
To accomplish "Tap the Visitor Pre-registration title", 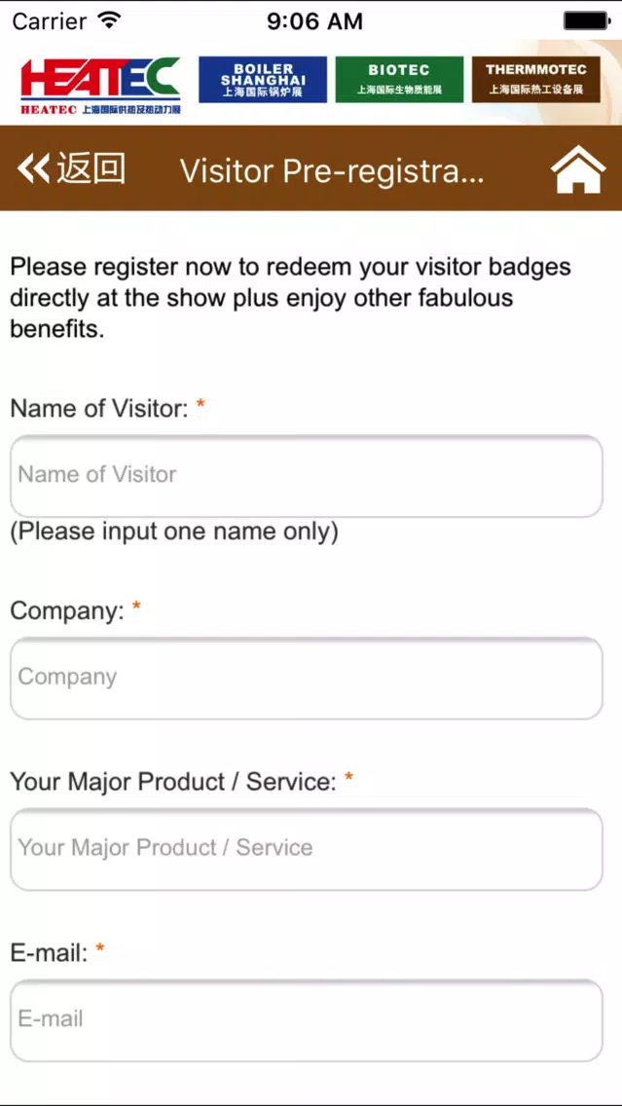I will (x=332, y=171).
